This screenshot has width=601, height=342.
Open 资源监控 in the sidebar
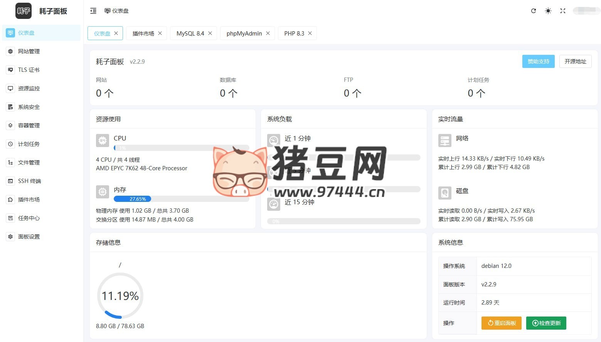tap(41, 88)
